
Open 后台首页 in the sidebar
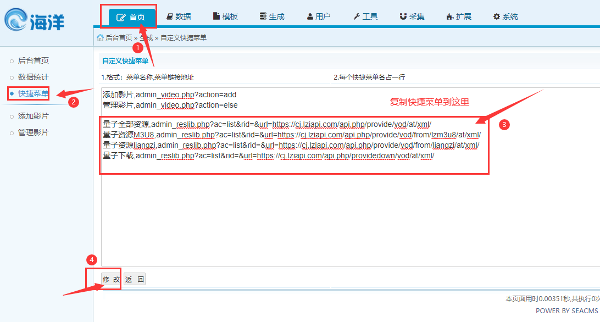point(34,60)
